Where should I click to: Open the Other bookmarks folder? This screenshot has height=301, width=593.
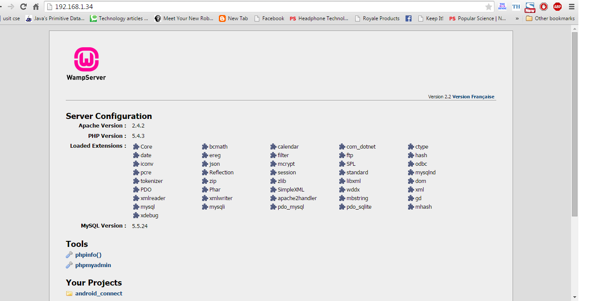[x=550, y=18]
